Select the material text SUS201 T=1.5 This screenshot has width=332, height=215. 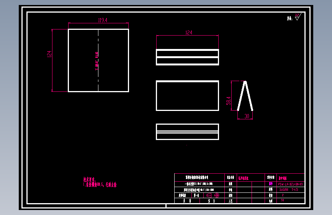tap(289, 190)
